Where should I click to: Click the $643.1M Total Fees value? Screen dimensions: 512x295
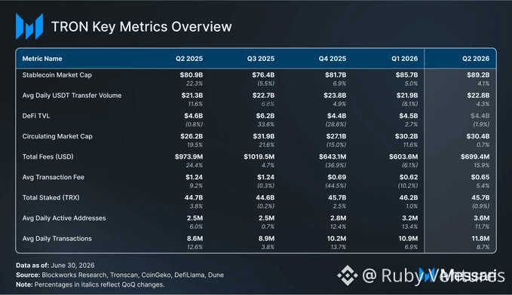pos(333,157)
